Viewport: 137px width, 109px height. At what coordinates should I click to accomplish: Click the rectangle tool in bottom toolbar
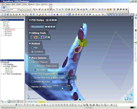[x=5, y=105]
